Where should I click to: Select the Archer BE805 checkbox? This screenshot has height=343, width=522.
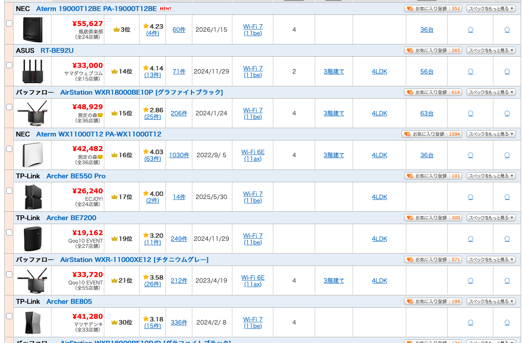pyautogui.click(x=9, y=316)
